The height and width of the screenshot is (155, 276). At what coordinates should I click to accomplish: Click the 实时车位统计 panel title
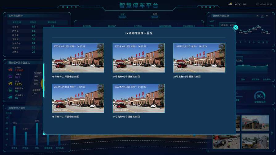(x=16, y=16)
